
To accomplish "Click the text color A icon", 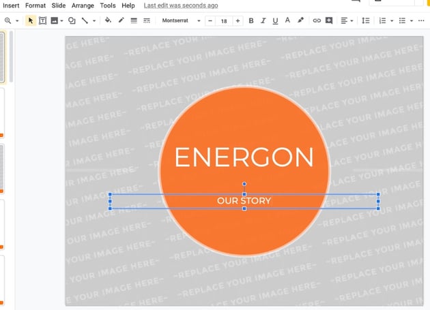I will [x=287, y=21].
